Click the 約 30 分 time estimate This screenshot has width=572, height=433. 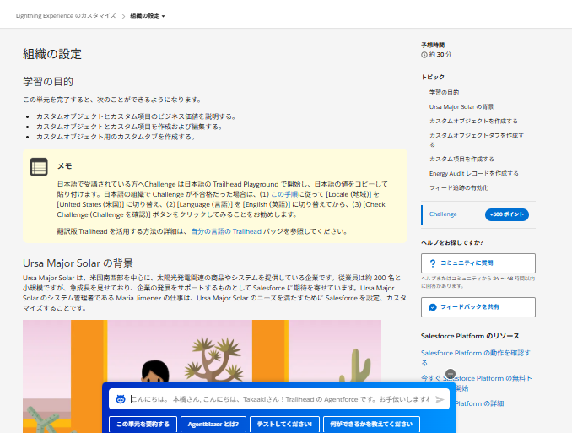pyautogui.click(x=440, y=55)
